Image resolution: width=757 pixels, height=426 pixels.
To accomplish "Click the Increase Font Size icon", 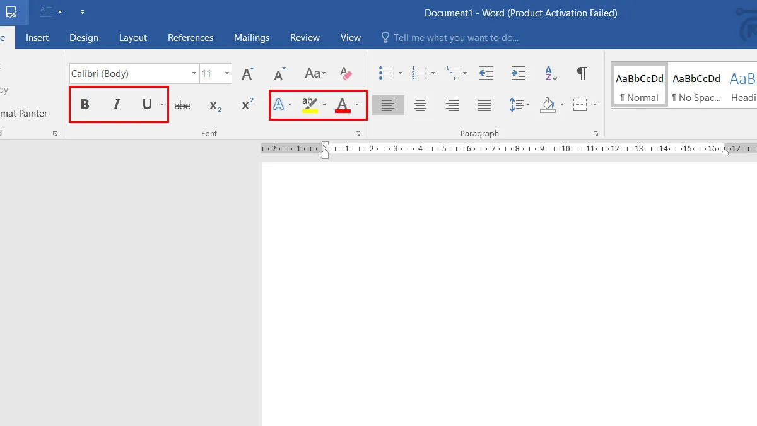I will 248,74.
